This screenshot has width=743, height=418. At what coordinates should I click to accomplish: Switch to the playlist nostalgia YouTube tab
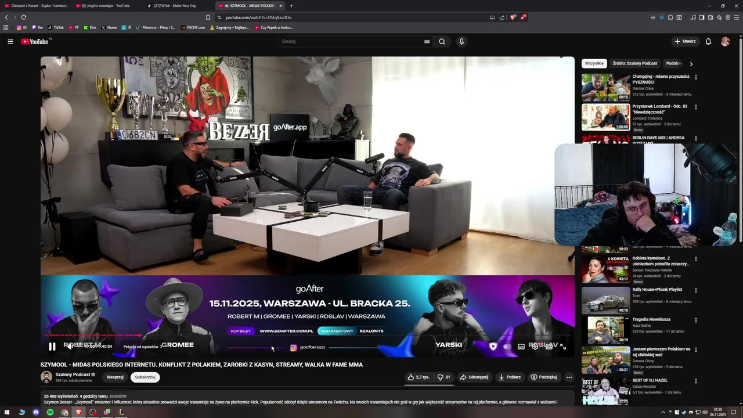[107, 6]
